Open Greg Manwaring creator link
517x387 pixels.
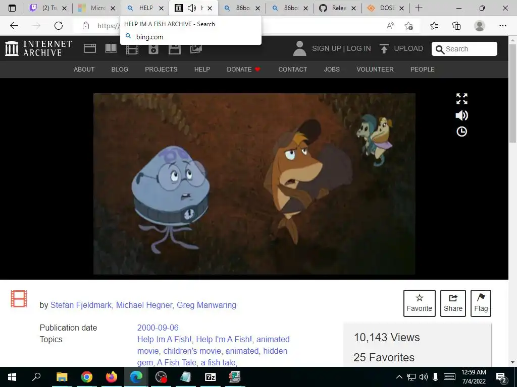pos(206,305)
